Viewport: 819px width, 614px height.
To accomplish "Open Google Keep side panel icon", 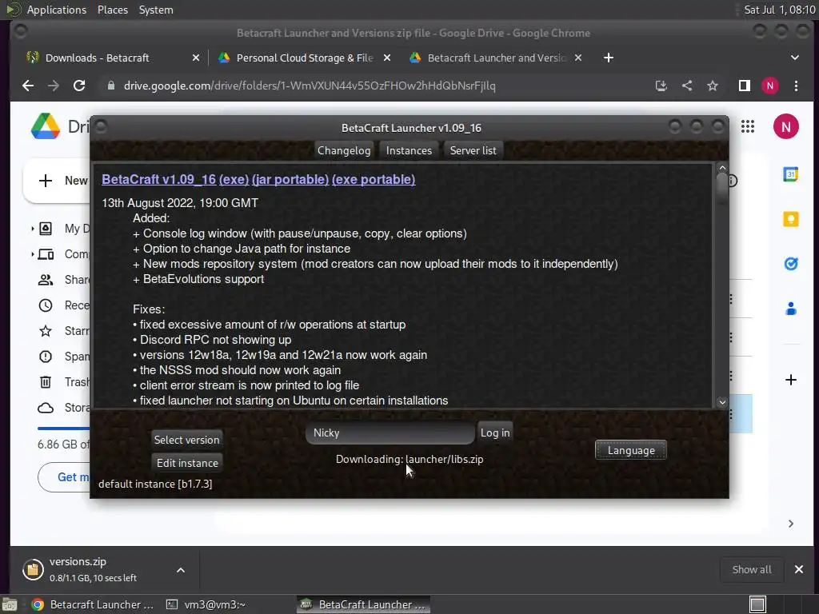I will [791, 219].
